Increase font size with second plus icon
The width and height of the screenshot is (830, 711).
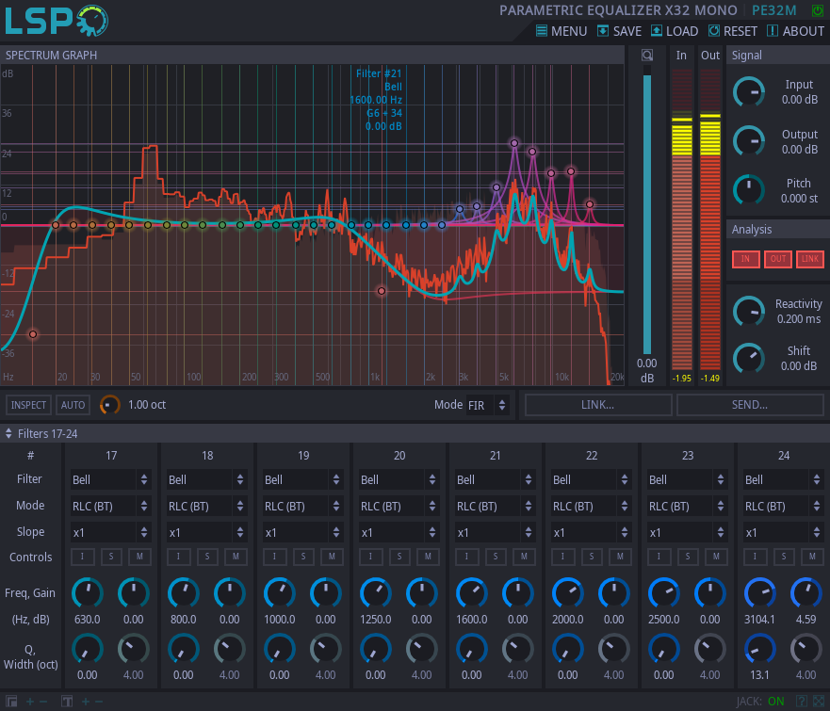[x=85, y=702]
